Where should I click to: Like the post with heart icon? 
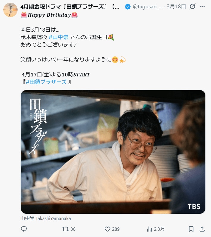tap(107, 229)
